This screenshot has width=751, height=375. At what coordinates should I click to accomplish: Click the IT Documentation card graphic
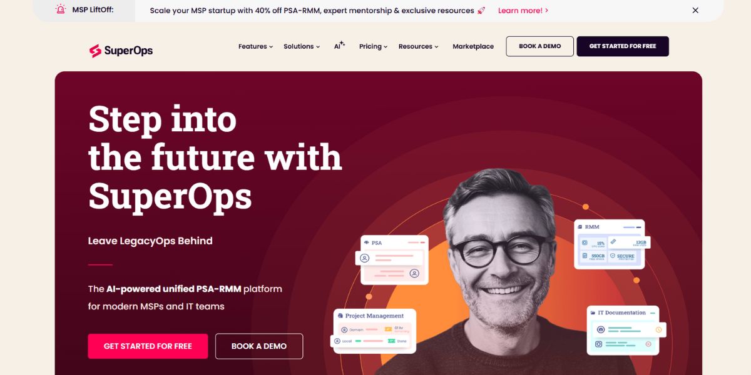[x=625, y=330]
